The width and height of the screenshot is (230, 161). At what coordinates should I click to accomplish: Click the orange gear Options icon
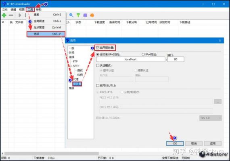[x=92, y=15]
